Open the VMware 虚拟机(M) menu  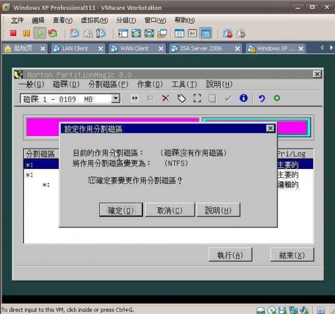click(94, 20)
